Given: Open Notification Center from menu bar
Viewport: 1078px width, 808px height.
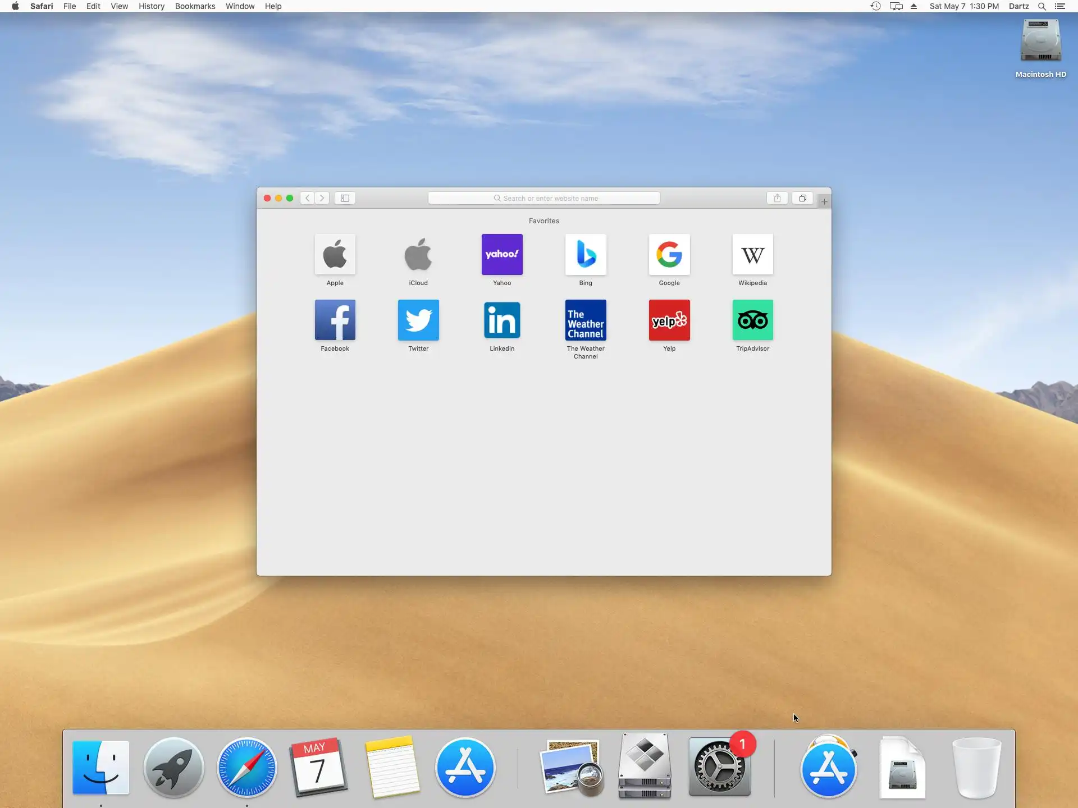Looking at the screenshot, I should point(1060,6).
